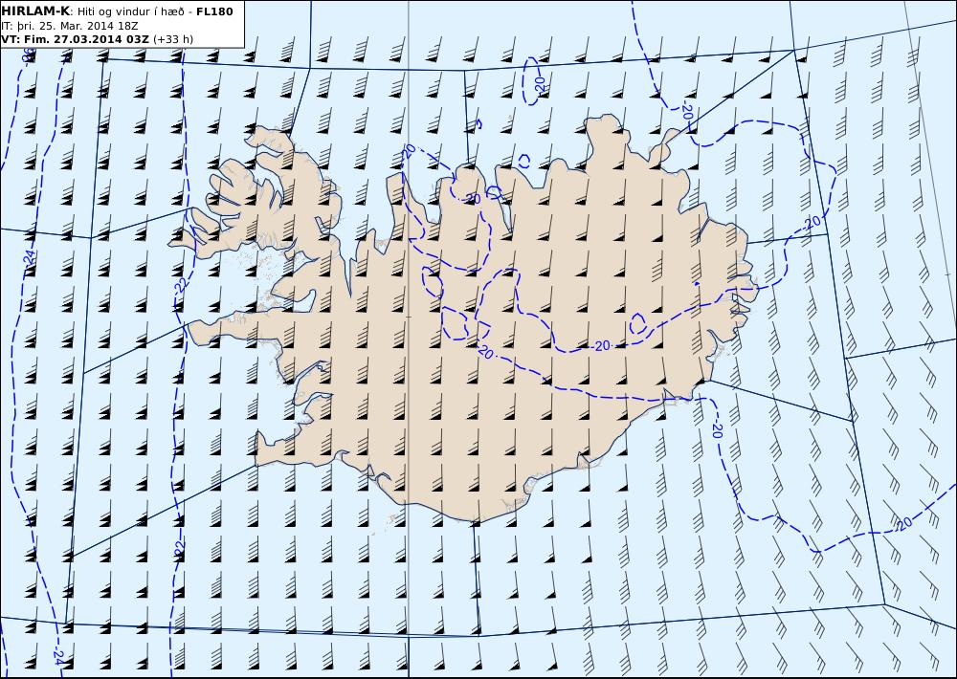This screenshot has width=957, height=679.
Task: Select the 'Hiti og vindur í hæð' description
Action: 130,11
